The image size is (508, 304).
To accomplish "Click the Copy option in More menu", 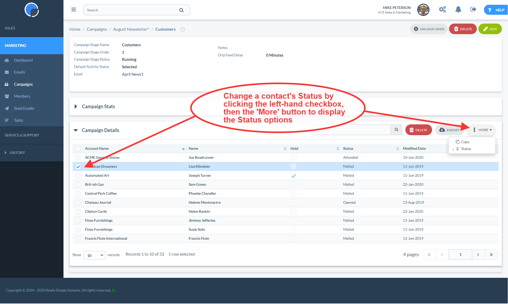I will 465,142.
